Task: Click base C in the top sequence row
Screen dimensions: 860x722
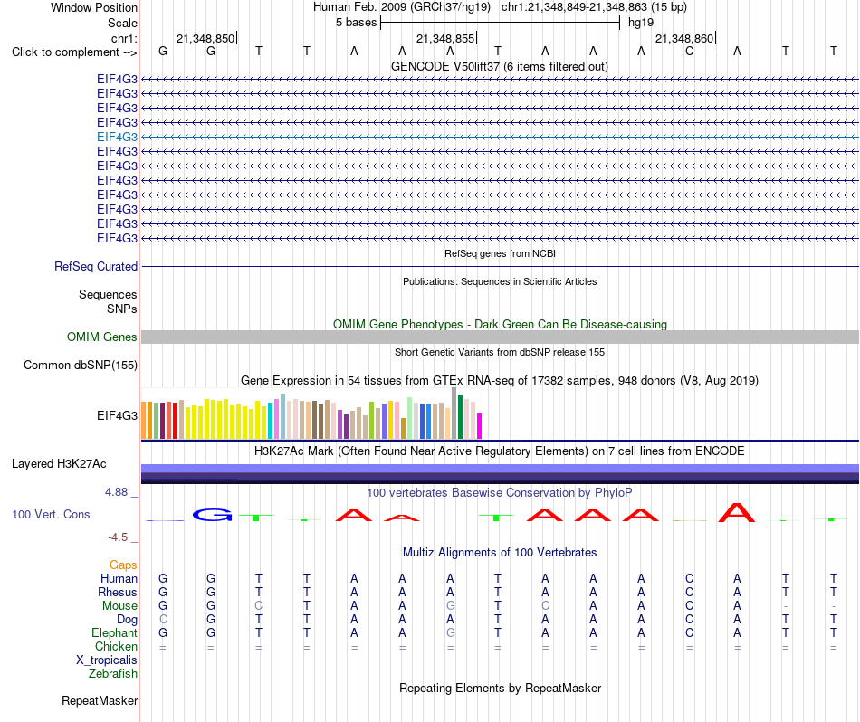Action: 690,52
